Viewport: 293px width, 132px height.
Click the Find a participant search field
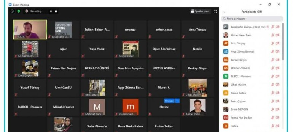pos(252,19)
